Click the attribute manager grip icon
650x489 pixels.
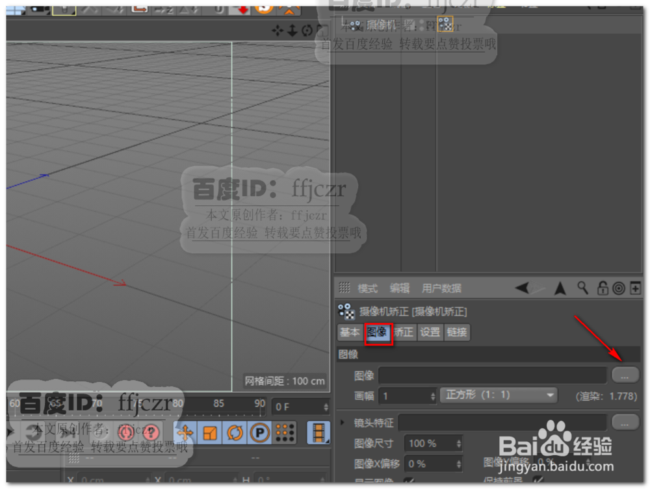(x=344, y=287)
